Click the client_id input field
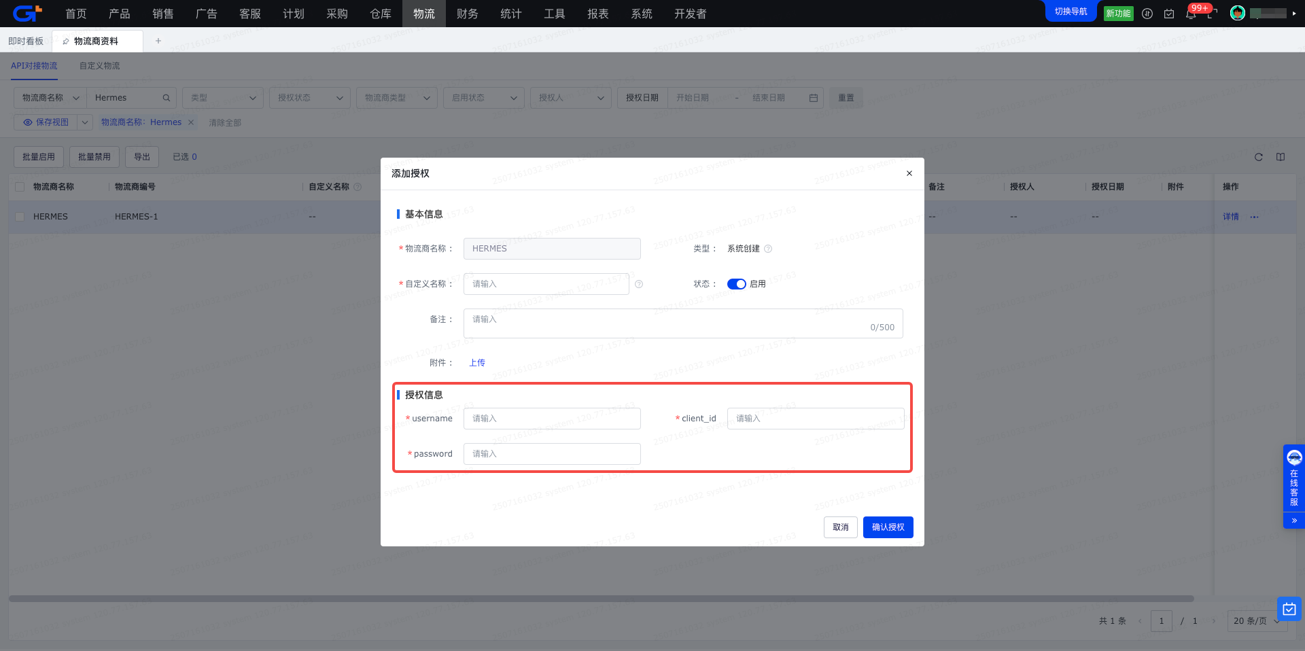 pos(816,419)
